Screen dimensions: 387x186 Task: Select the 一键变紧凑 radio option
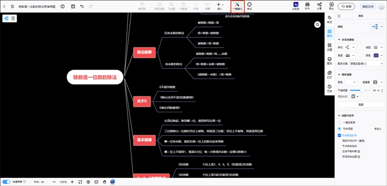pyautogui.click(x=340, y=122)
